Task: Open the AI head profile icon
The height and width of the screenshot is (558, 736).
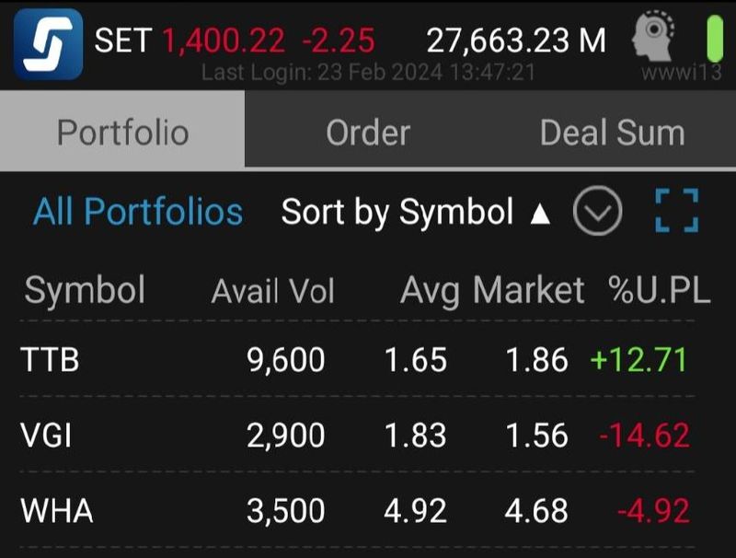Action: (x=652, y=40)
